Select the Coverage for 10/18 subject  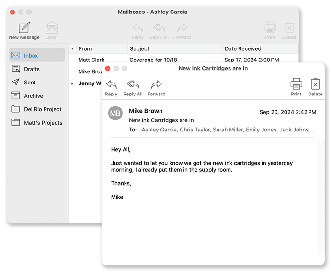tap(153, 60)
